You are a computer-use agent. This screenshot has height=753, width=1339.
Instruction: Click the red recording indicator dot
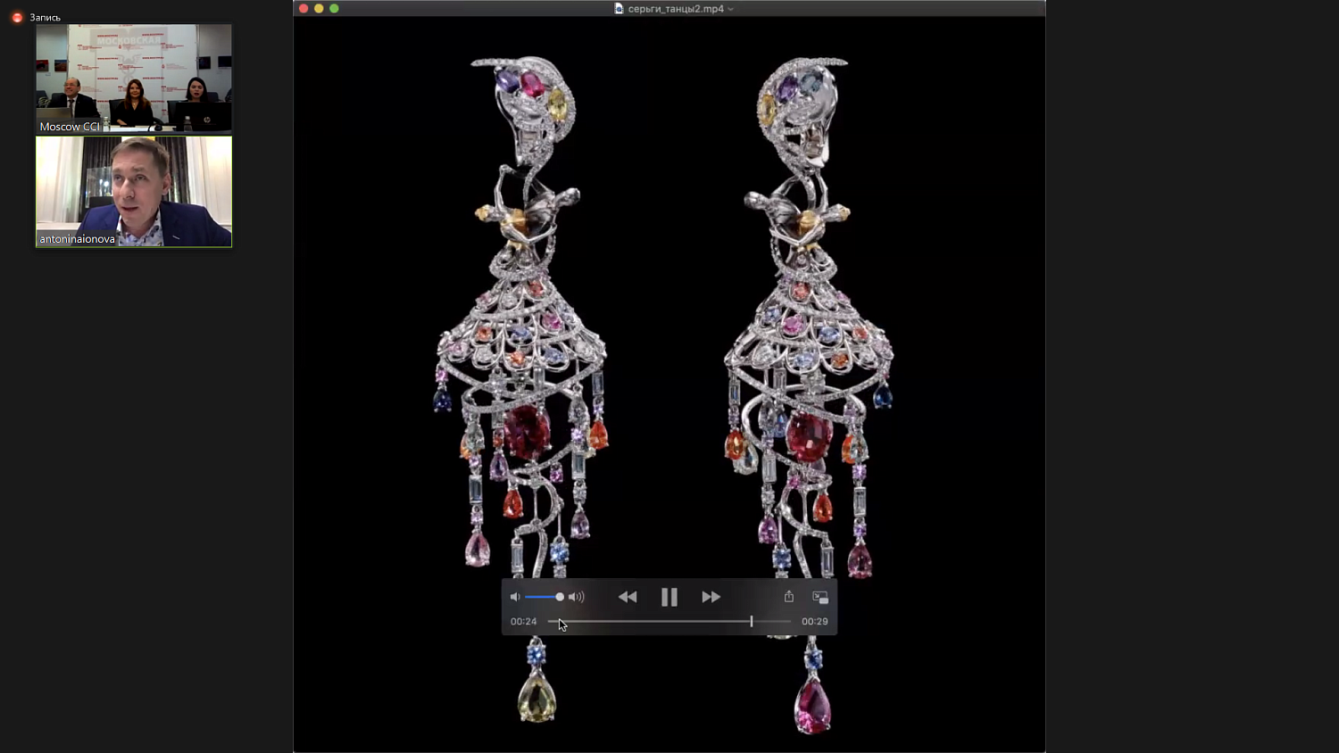pos(17,17)
